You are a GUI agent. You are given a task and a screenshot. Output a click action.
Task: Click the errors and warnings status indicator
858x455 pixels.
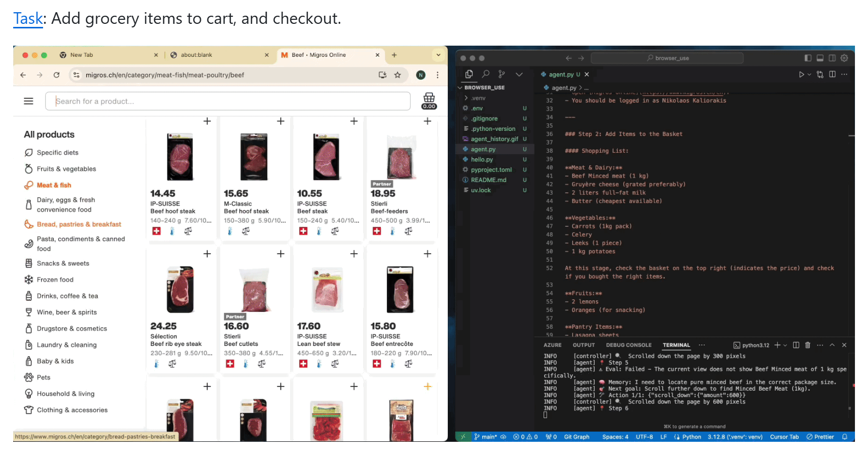[x=525, y=437]
